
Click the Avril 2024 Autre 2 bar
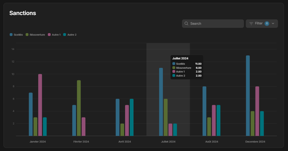click(132, 117)
